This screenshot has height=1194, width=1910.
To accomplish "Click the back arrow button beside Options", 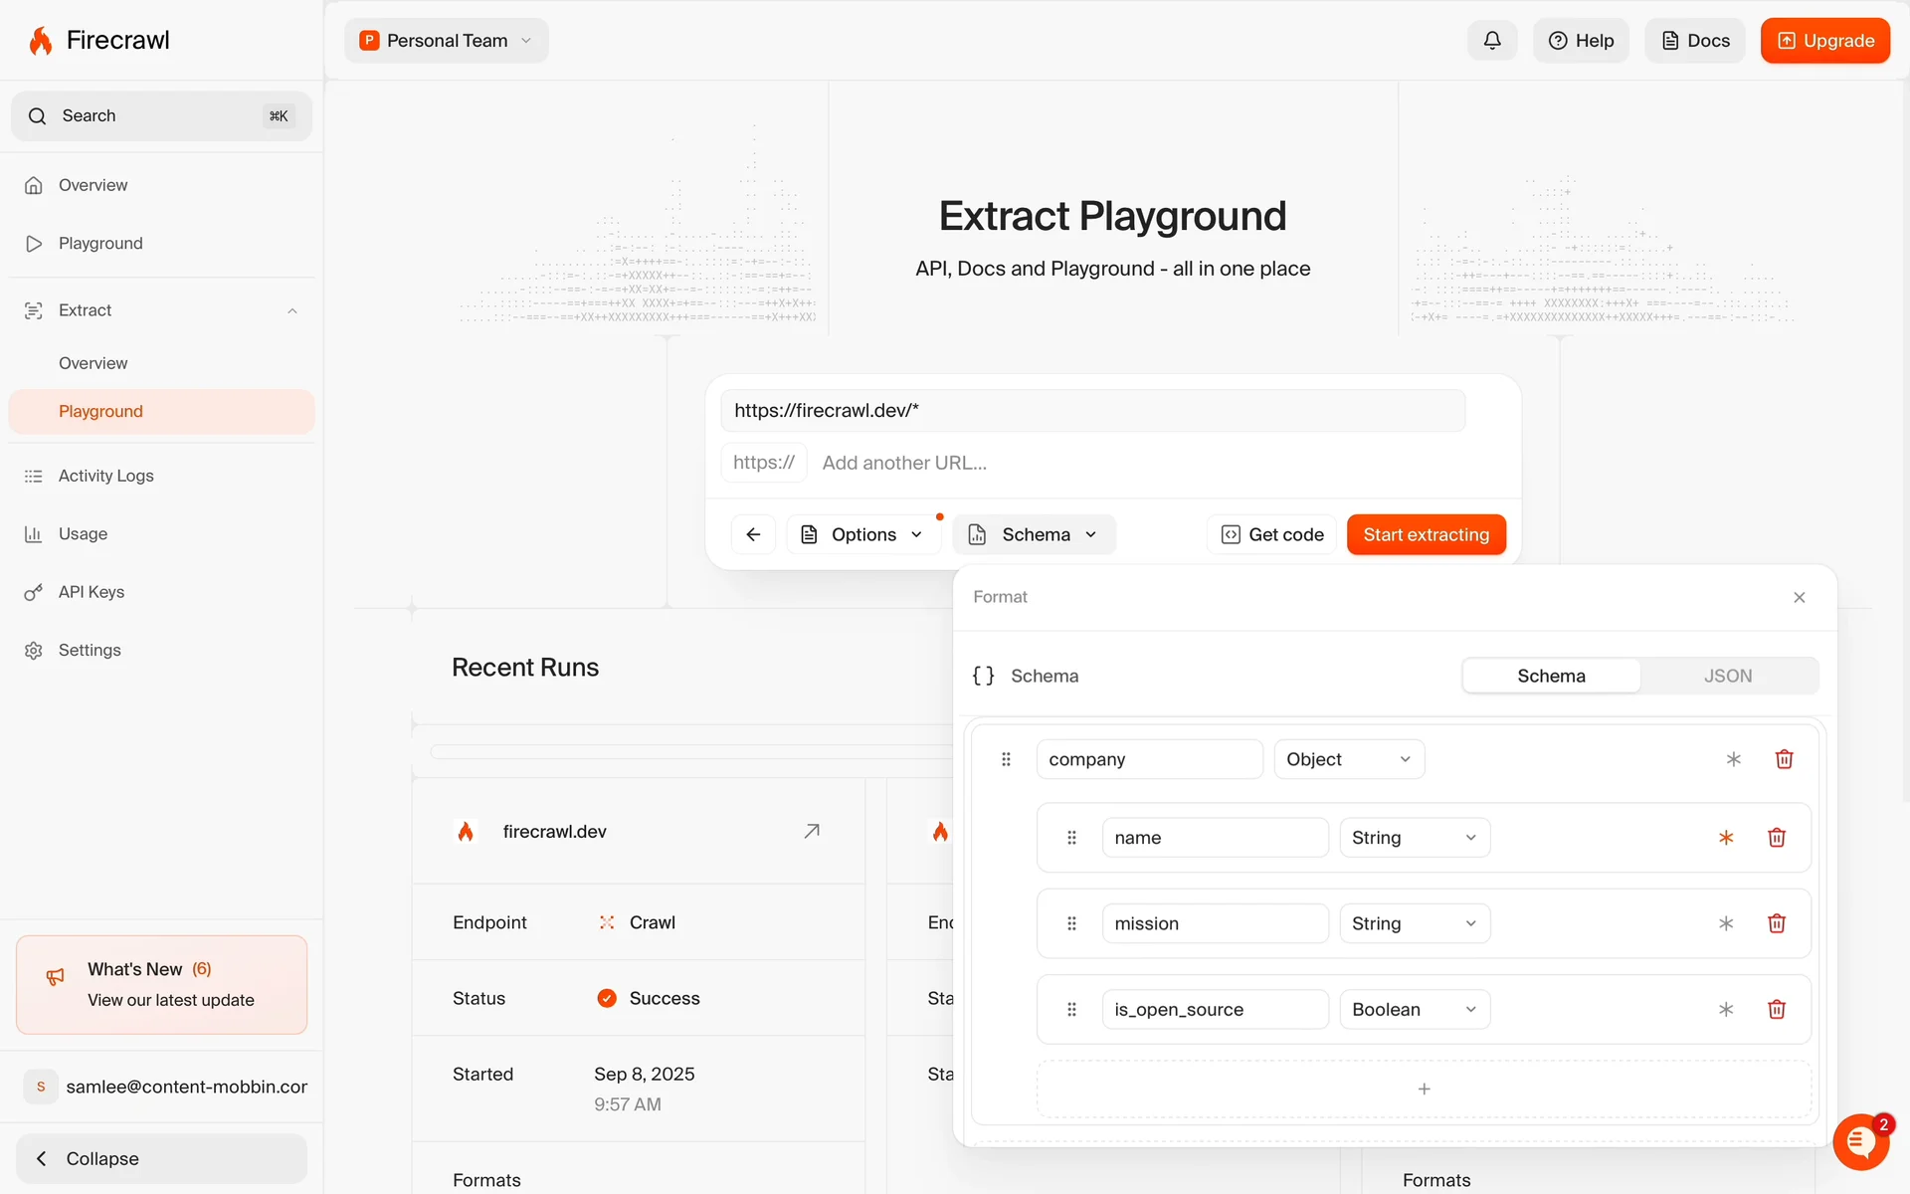I will tap(753, 534).
